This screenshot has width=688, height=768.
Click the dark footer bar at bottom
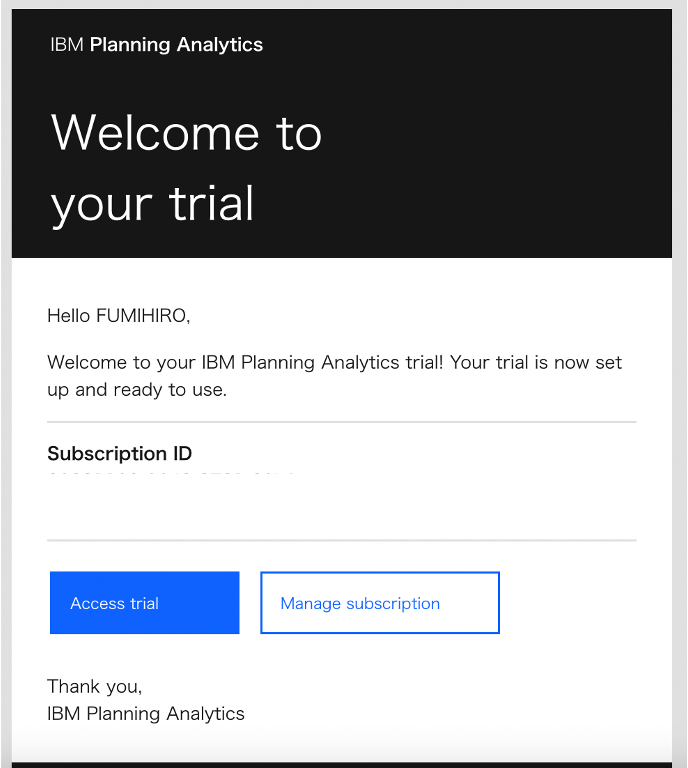pos(342,765)
